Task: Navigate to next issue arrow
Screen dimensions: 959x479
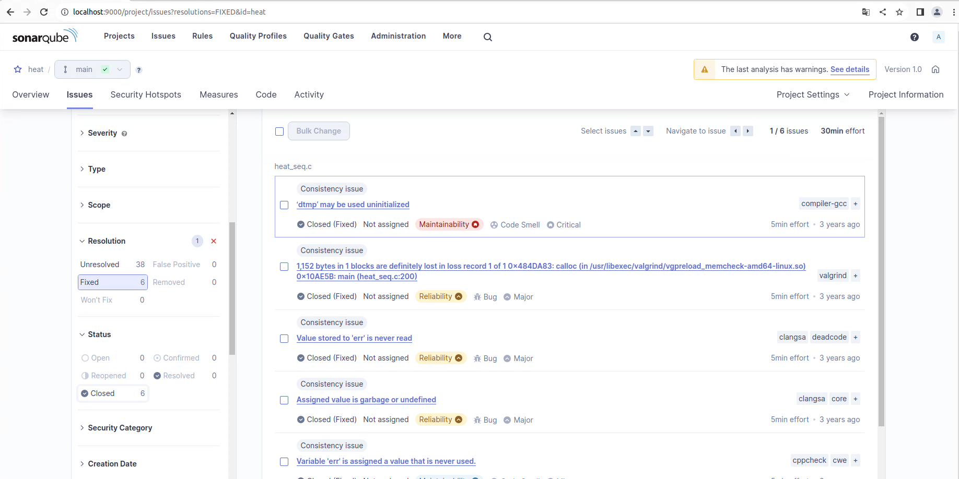Action: pos(748,131)
